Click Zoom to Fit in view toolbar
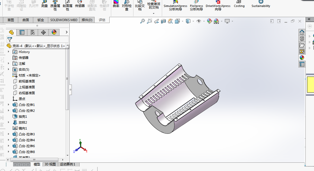Screen dimensions: 314x171 [x=142, y=21]
